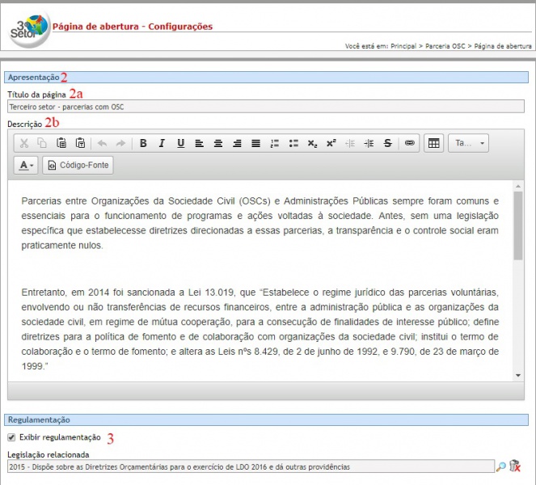Toggle the Exibir regulamentação checkbox
Image resolution: width=536 pixels, height=485 pixels.
(11, 437)
